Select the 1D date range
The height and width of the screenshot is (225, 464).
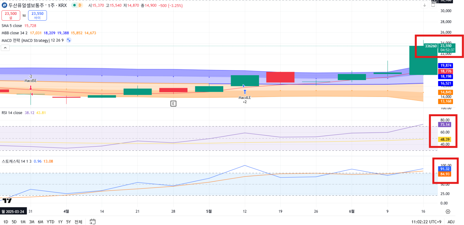6,222
